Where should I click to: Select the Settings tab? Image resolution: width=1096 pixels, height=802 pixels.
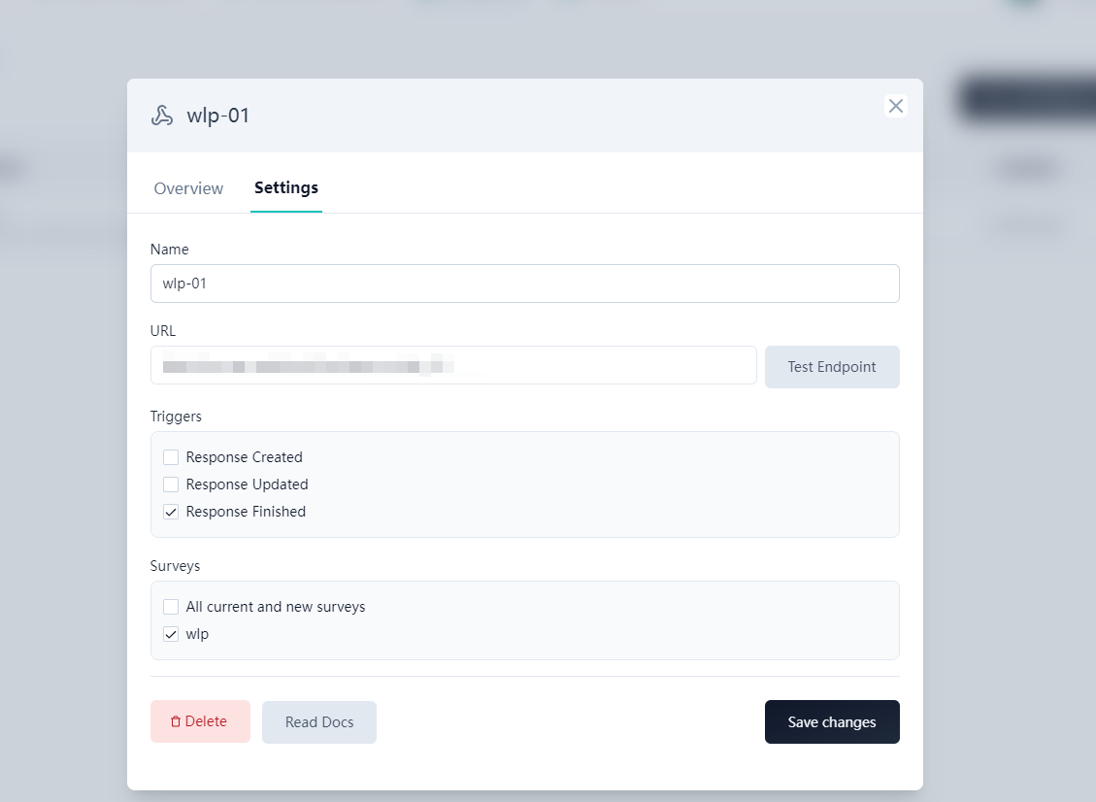[x=286, y=188]
